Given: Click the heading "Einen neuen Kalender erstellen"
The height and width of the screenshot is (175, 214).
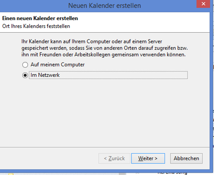Looking at the screenshot, I should coord(40,18).
